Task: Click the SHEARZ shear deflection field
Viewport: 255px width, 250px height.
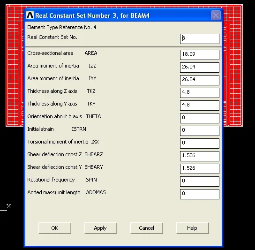Action: click(200, 156)
